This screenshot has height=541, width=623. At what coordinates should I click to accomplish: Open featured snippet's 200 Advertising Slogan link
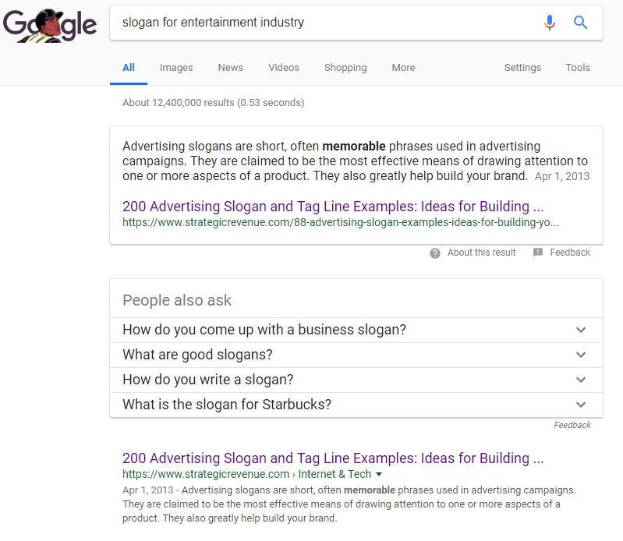pos(333,207)
